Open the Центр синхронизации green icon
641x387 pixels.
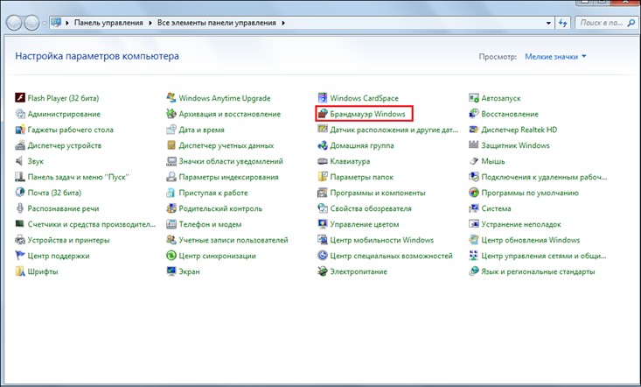(x=171, y=256)
